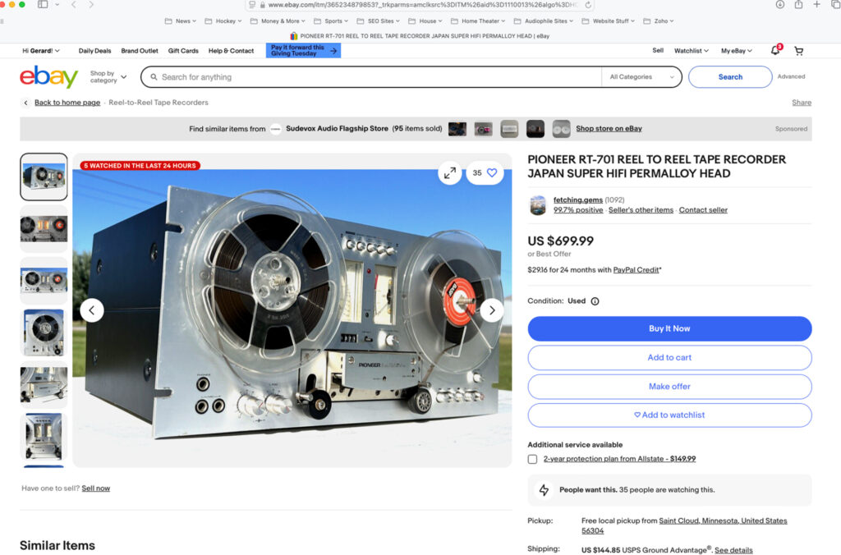
Task: Open the Safari share icon
Action: click(x=798, y=5)
